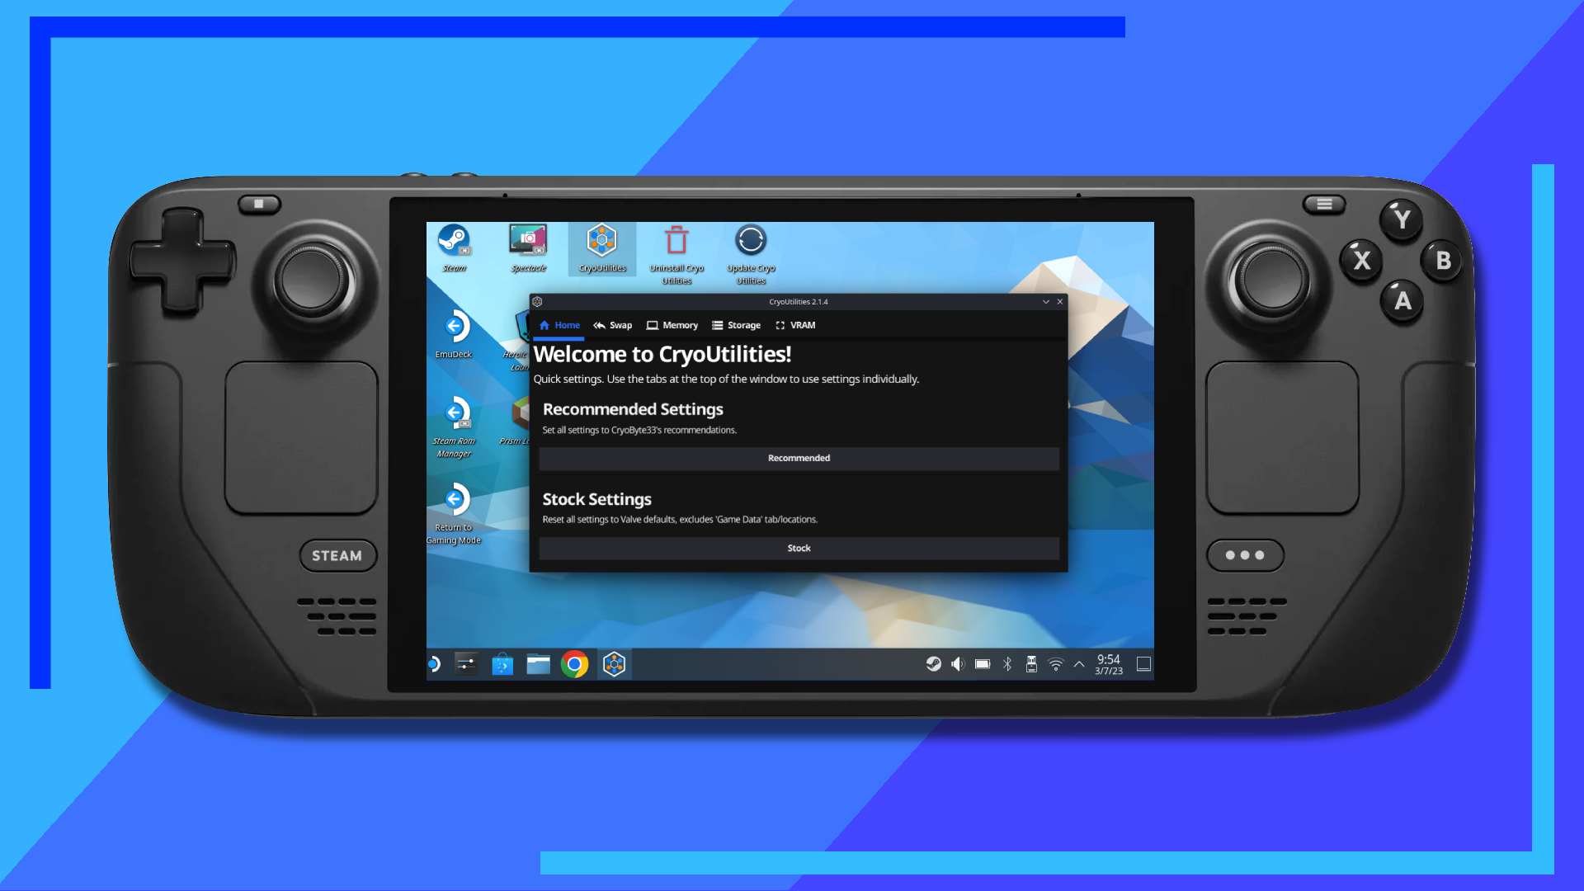Open Chrome from the taskbar

575,664
